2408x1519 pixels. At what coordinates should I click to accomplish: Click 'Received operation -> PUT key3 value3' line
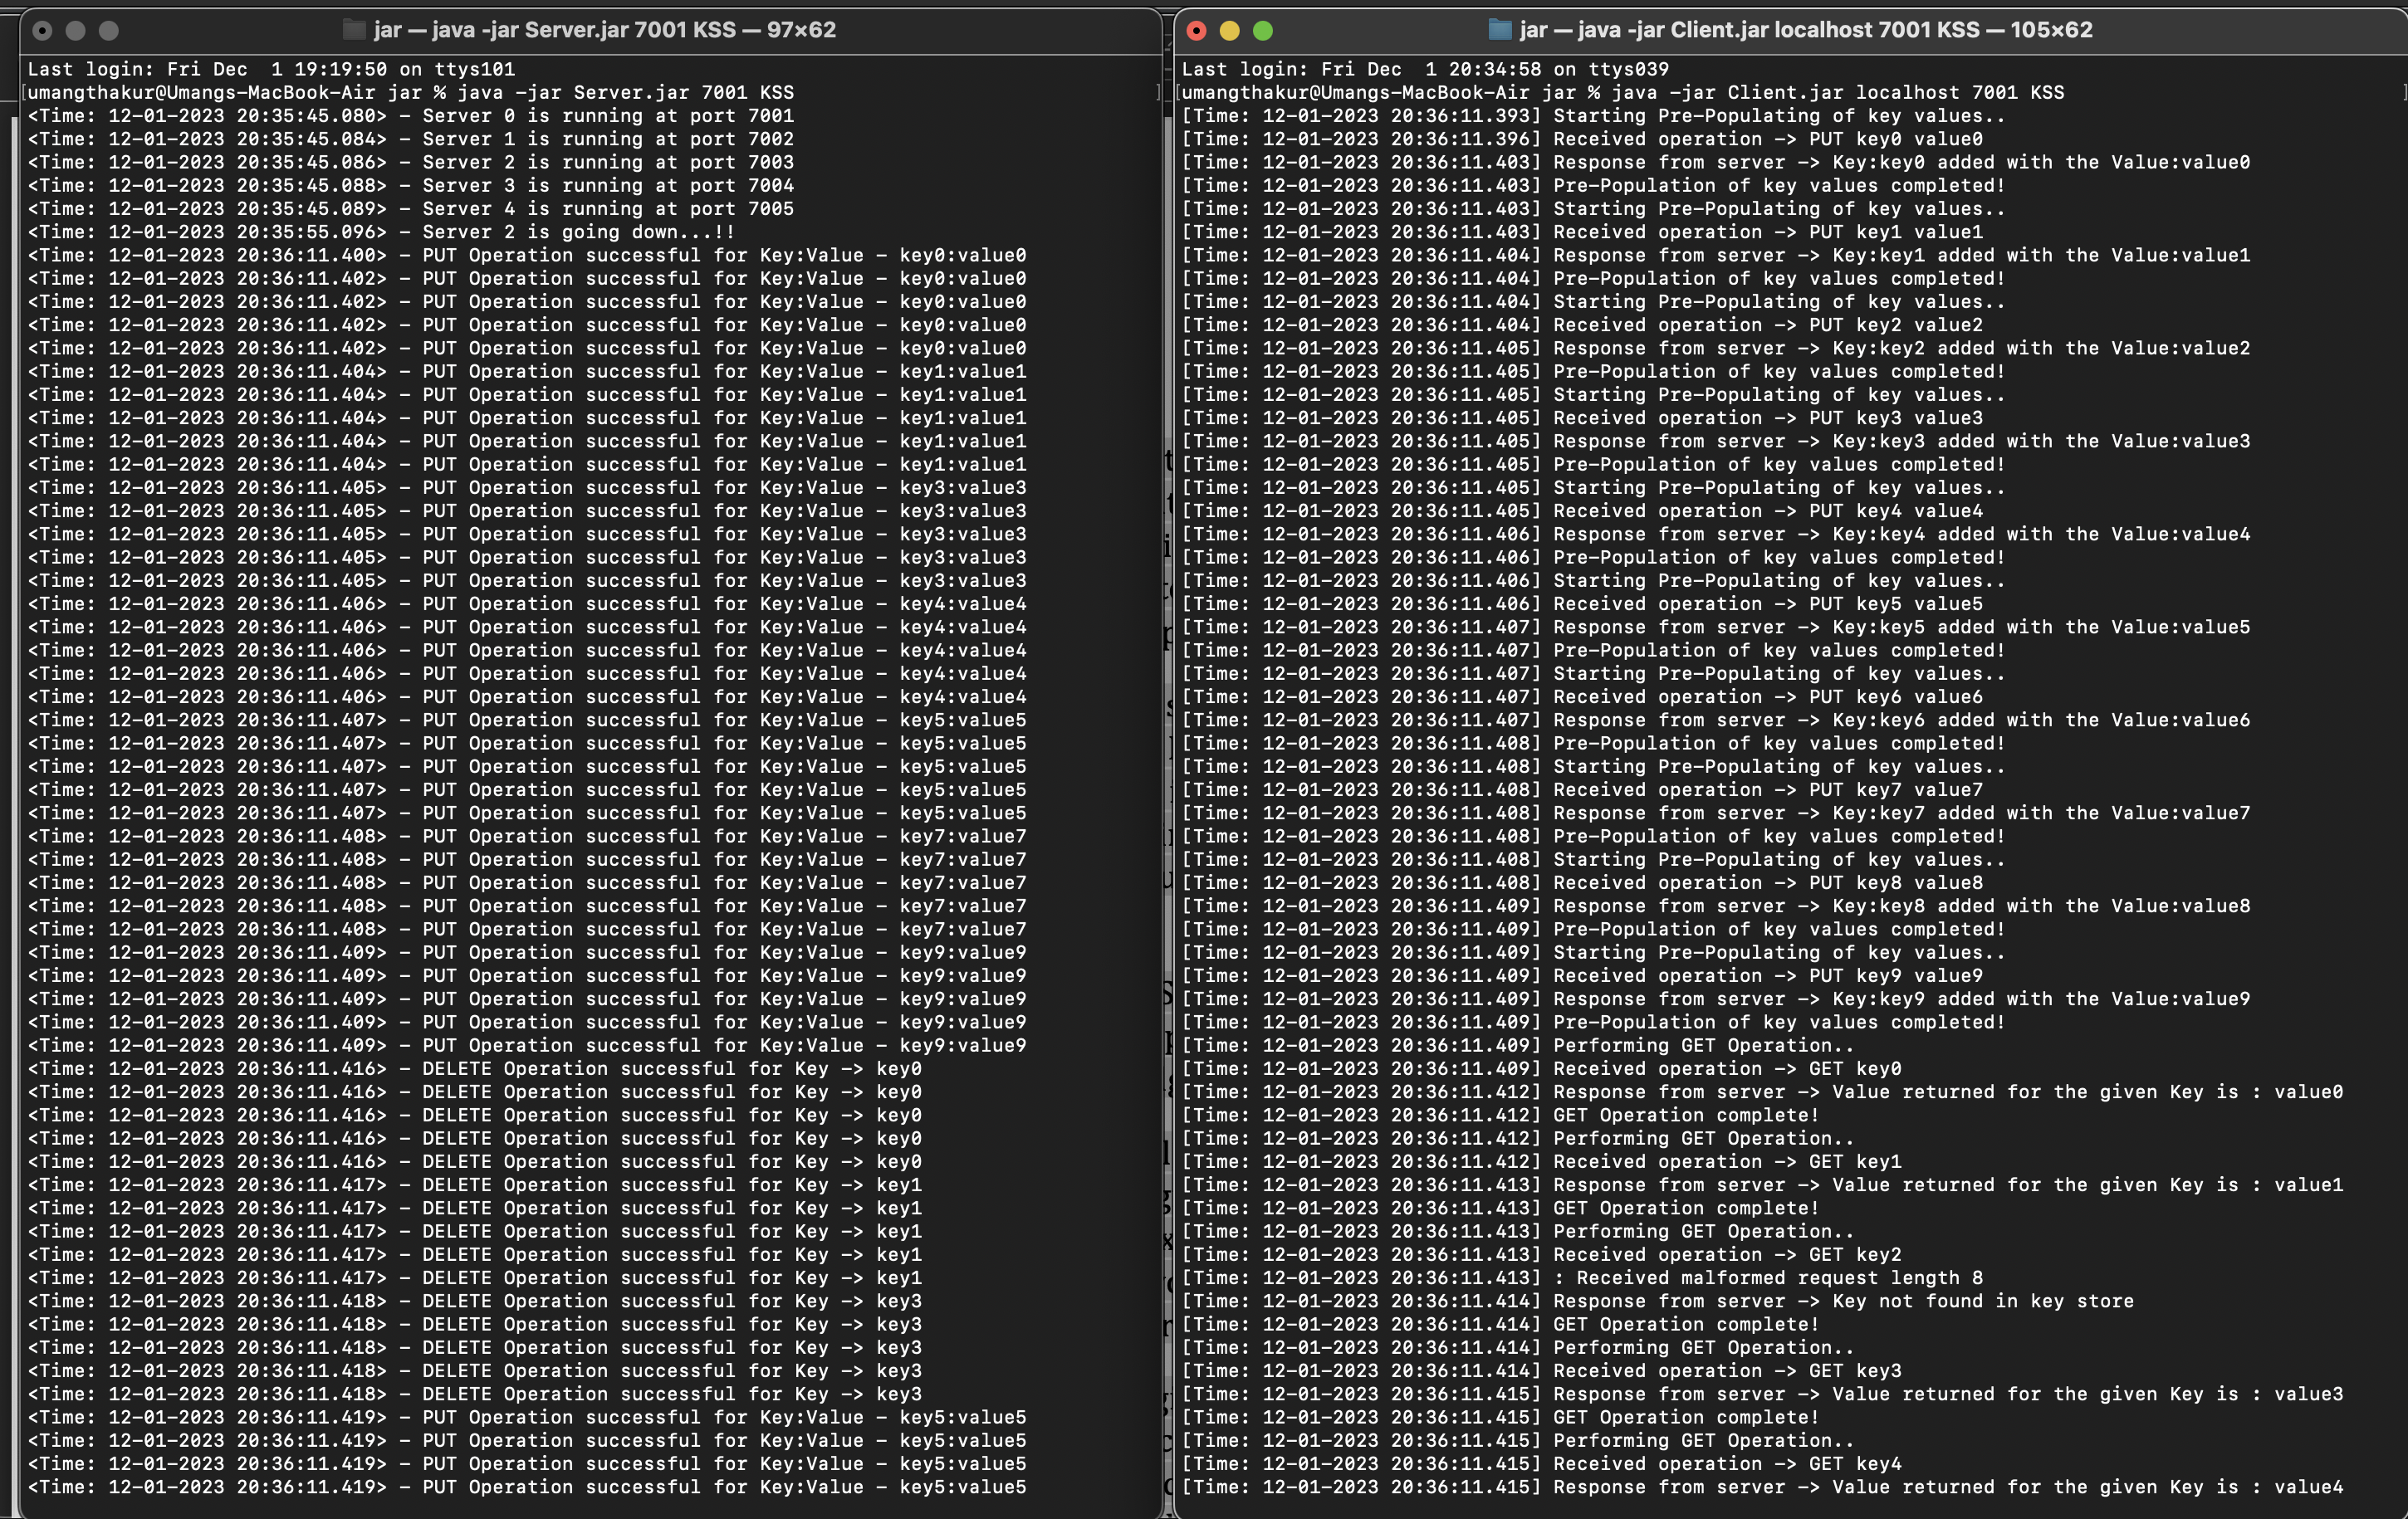[1582, 418]
